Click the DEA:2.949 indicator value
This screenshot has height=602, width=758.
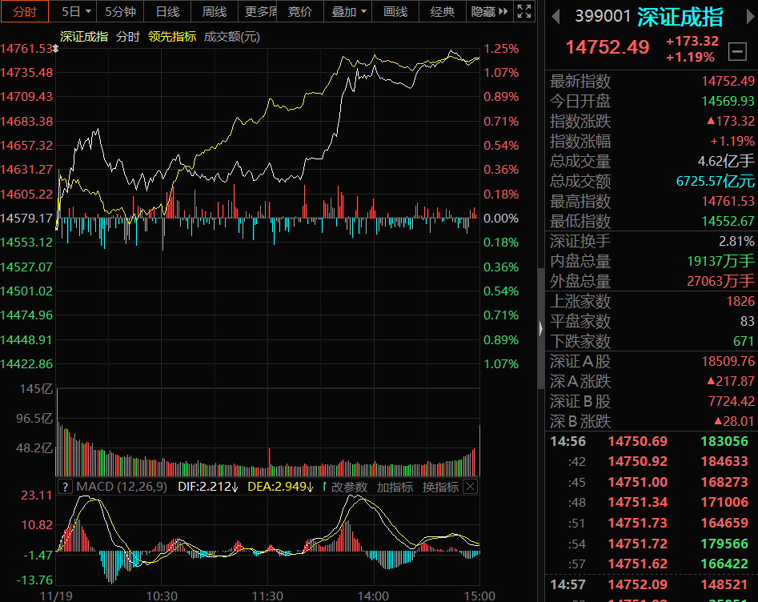click(280, 487)
